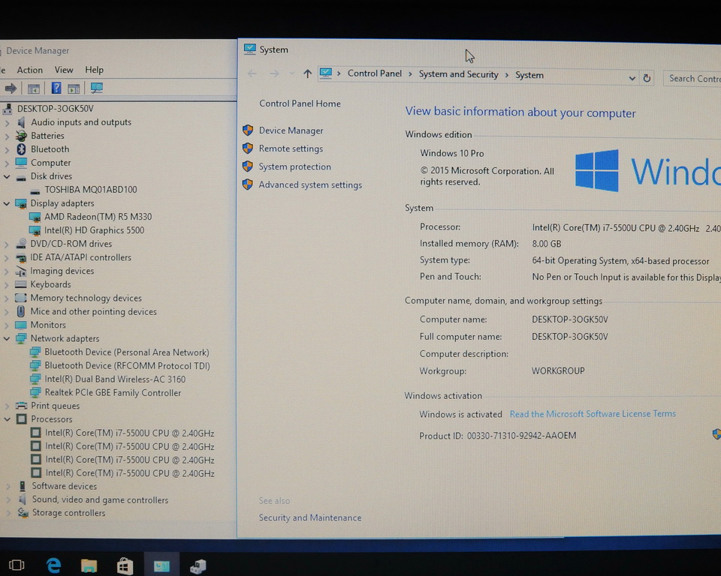Open the View menu in Device Manager
This screenshot has width=721, height=576.
coord(63,70)
